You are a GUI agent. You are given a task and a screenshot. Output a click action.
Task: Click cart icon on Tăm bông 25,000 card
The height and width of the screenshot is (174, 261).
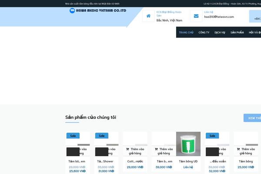tap(238, 149)
